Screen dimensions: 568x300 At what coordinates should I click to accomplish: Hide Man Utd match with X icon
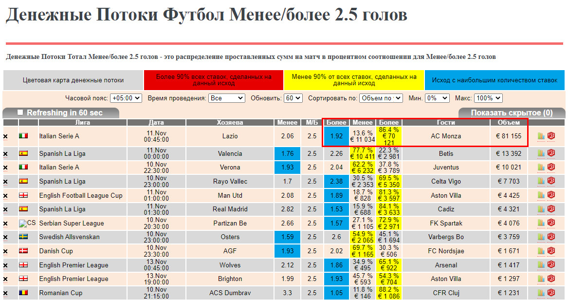point(5,196)
